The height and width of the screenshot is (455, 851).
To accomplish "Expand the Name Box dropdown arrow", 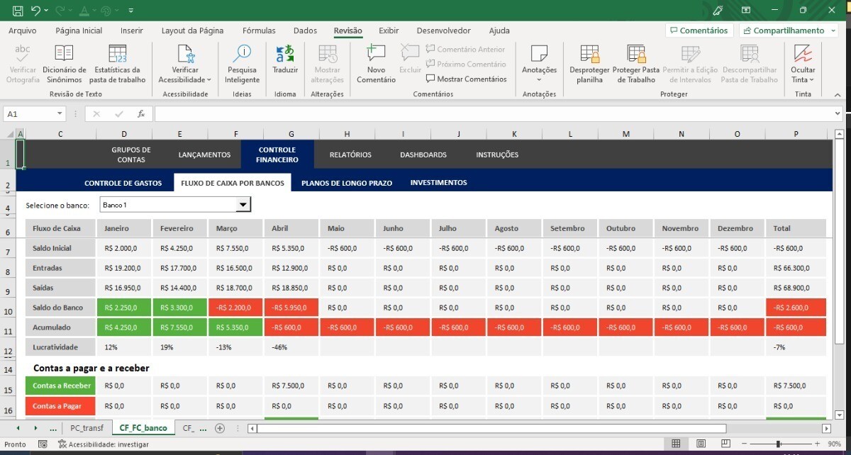I will click(x=58, y=113).
